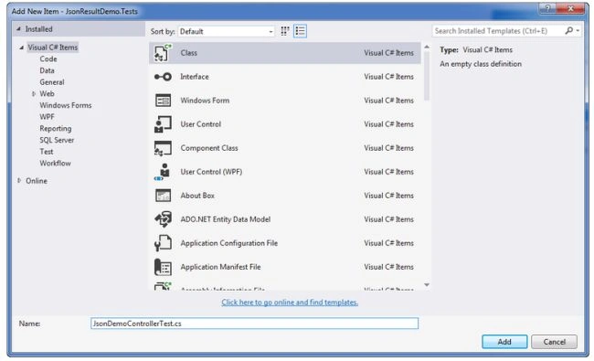The width and height of the screenshot is (594, 361).
Task: Click scrollbar up arrow in template list
Action: pyautogui.click(x=427, y=47)
